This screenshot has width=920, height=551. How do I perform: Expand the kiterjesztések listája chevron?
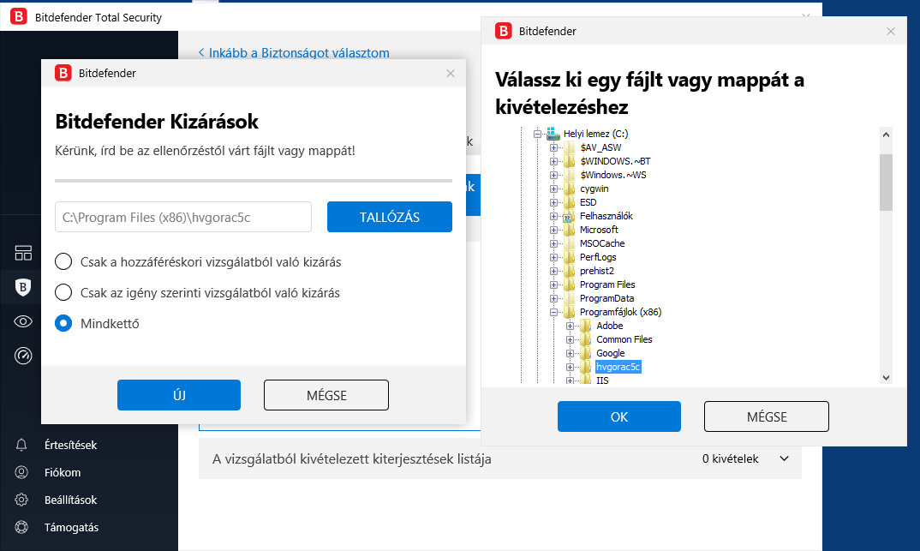pyautogui.click(x=784, y=458)
